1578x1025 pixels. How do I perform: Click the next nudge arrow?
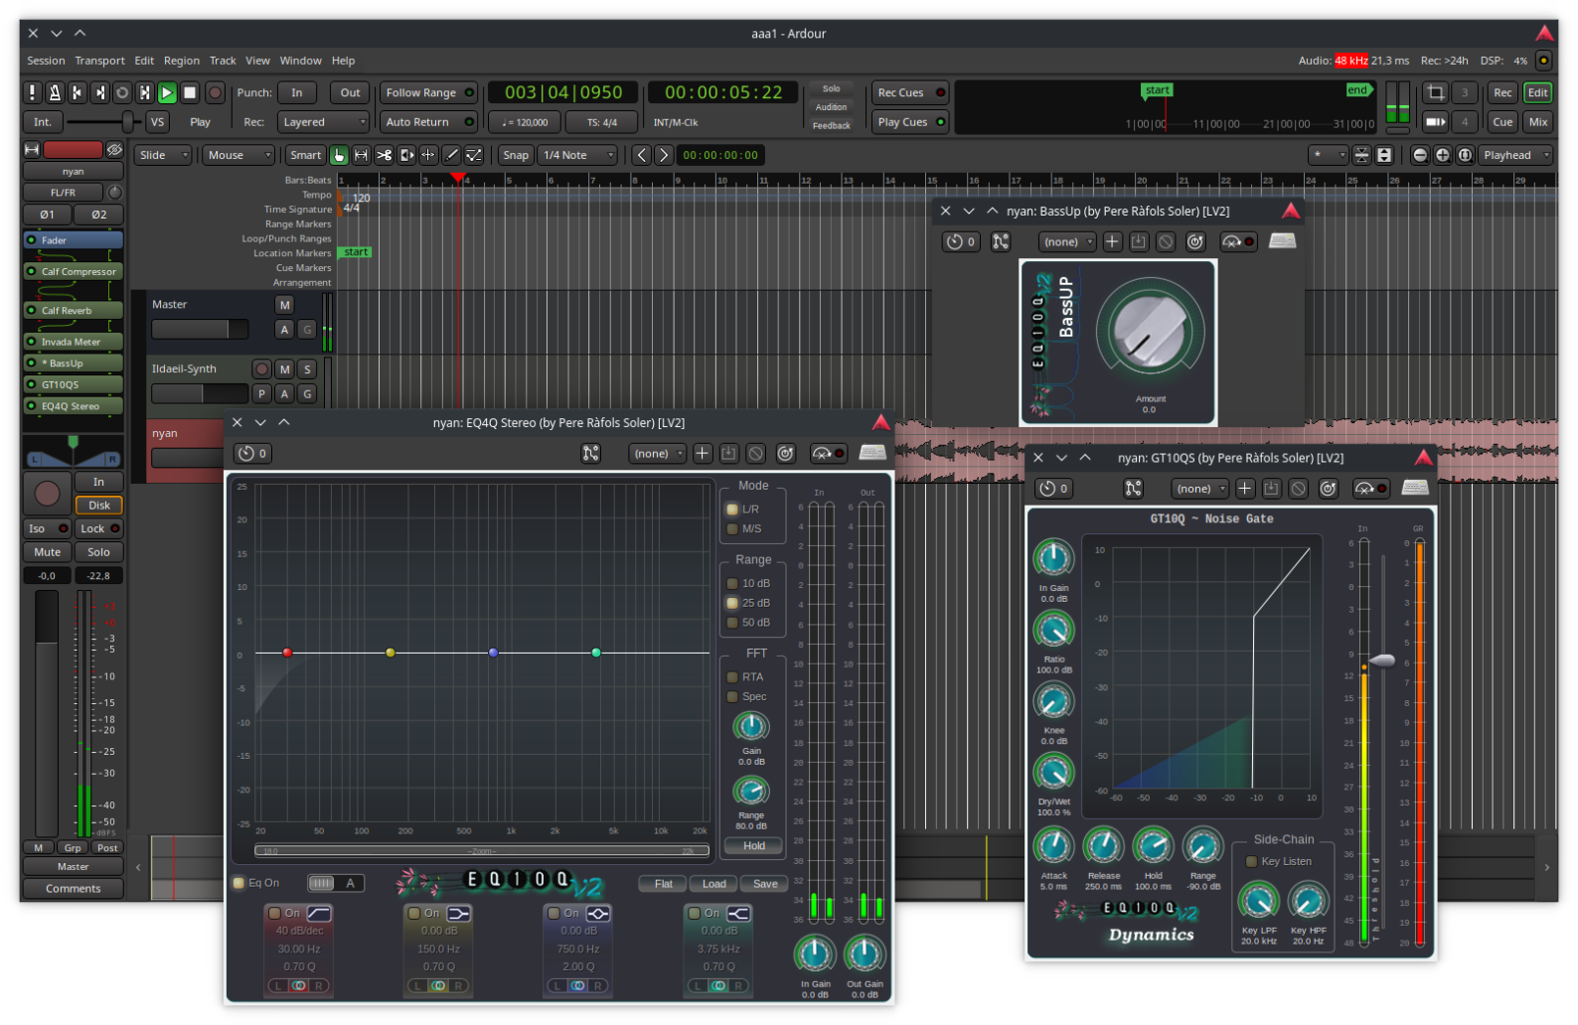click(x=664, y=155)
